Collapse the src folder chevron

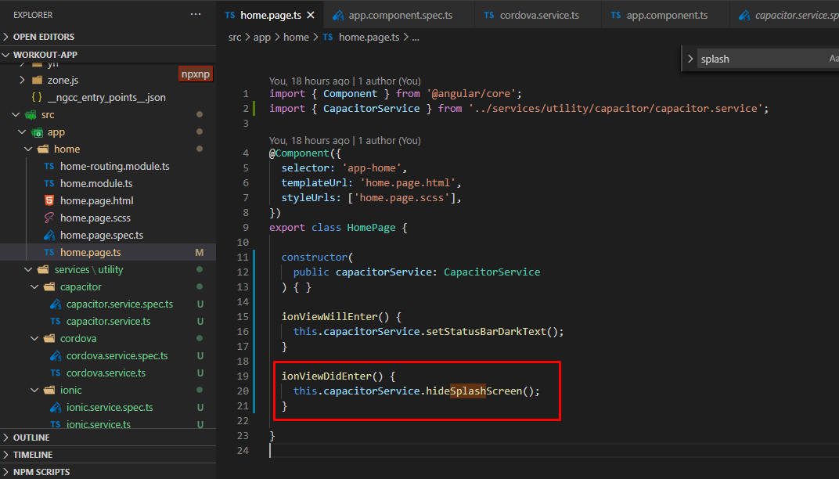(16, 114)
